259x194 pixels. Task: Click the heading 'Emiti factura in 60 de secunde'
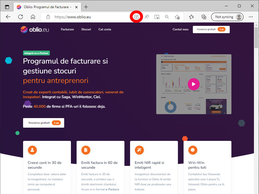click(99, 165)
